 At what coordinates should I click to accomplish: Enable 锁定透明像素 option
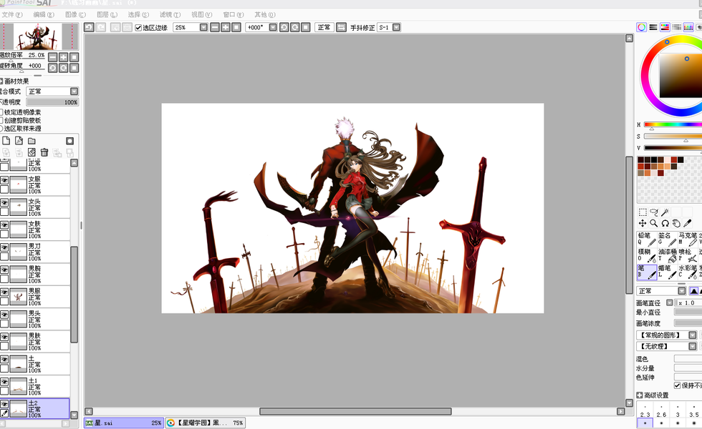click(1, 112)
